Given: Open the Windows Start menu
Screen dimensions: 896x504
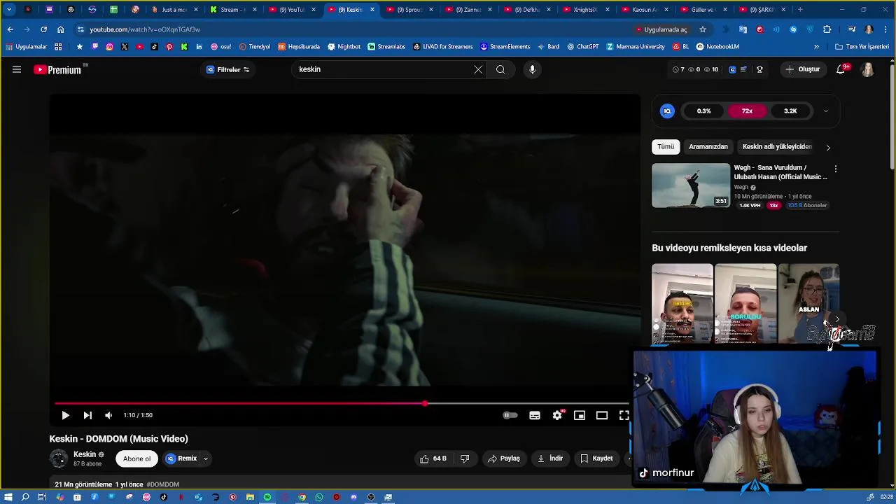Looking at the screenshot, I should pos(8,497).
